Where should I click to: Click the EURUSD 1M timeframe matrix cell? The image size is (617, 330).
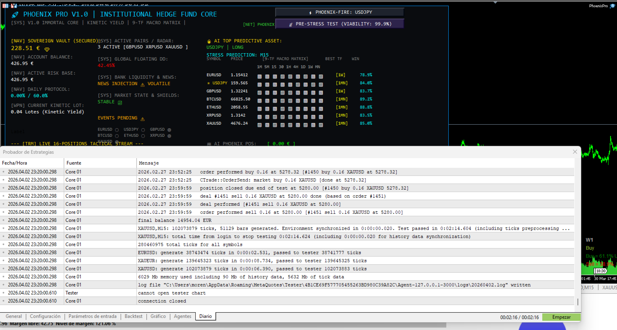[x=259, y=77]
